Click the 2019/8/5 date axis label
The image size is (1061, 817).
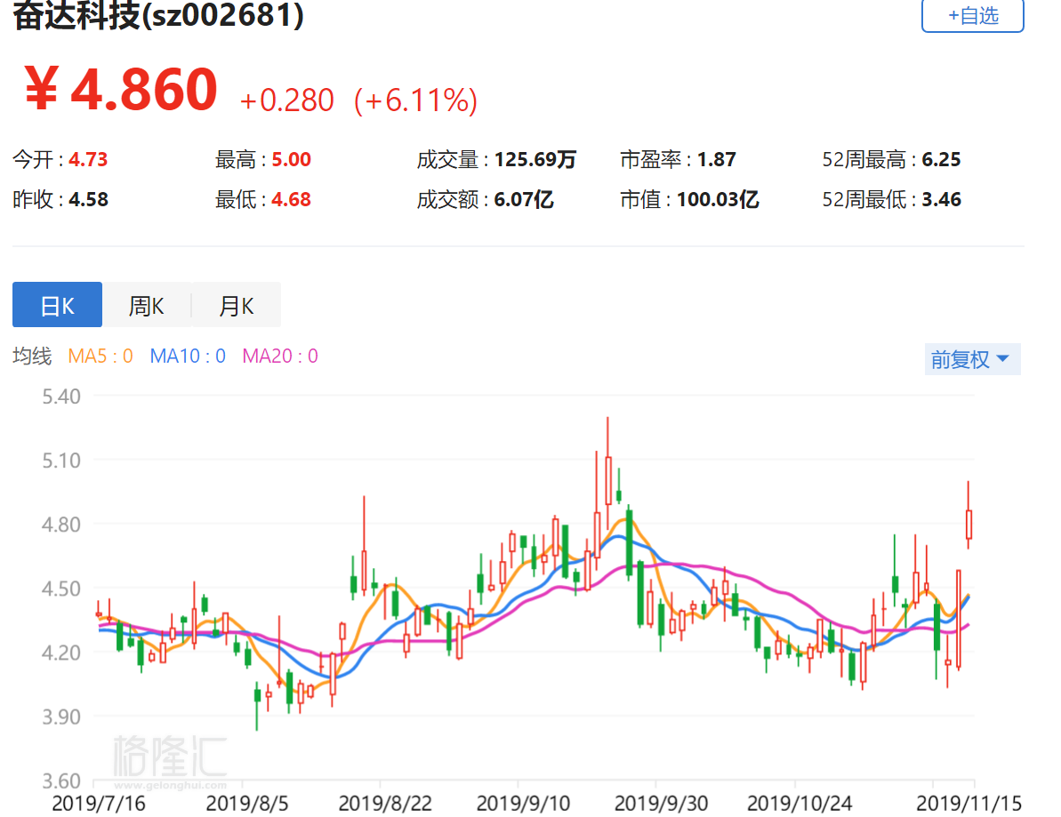[x=247, y=804]
